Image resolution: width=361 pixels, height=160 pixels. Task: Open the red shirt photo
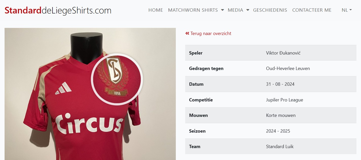click(x=90, y=94)
